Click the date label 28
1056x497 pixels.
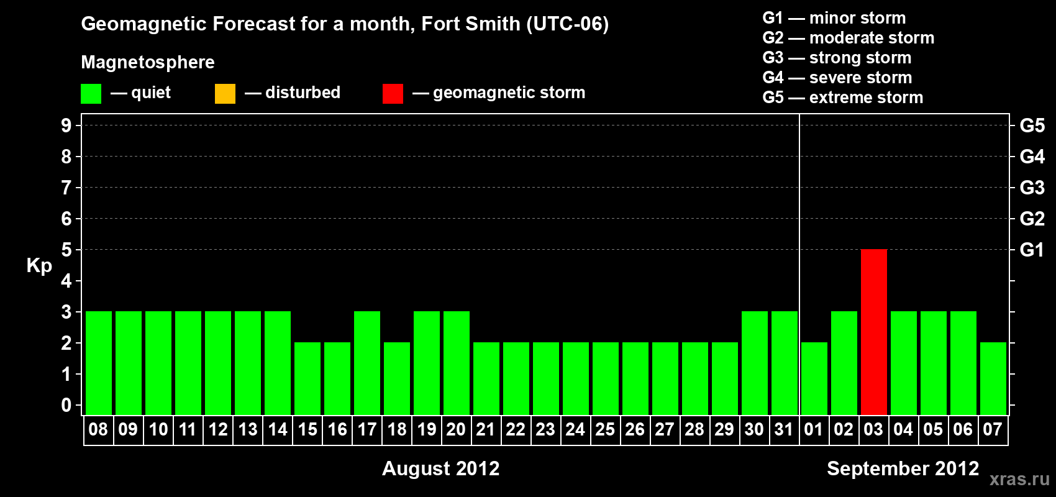click(694, 430)
